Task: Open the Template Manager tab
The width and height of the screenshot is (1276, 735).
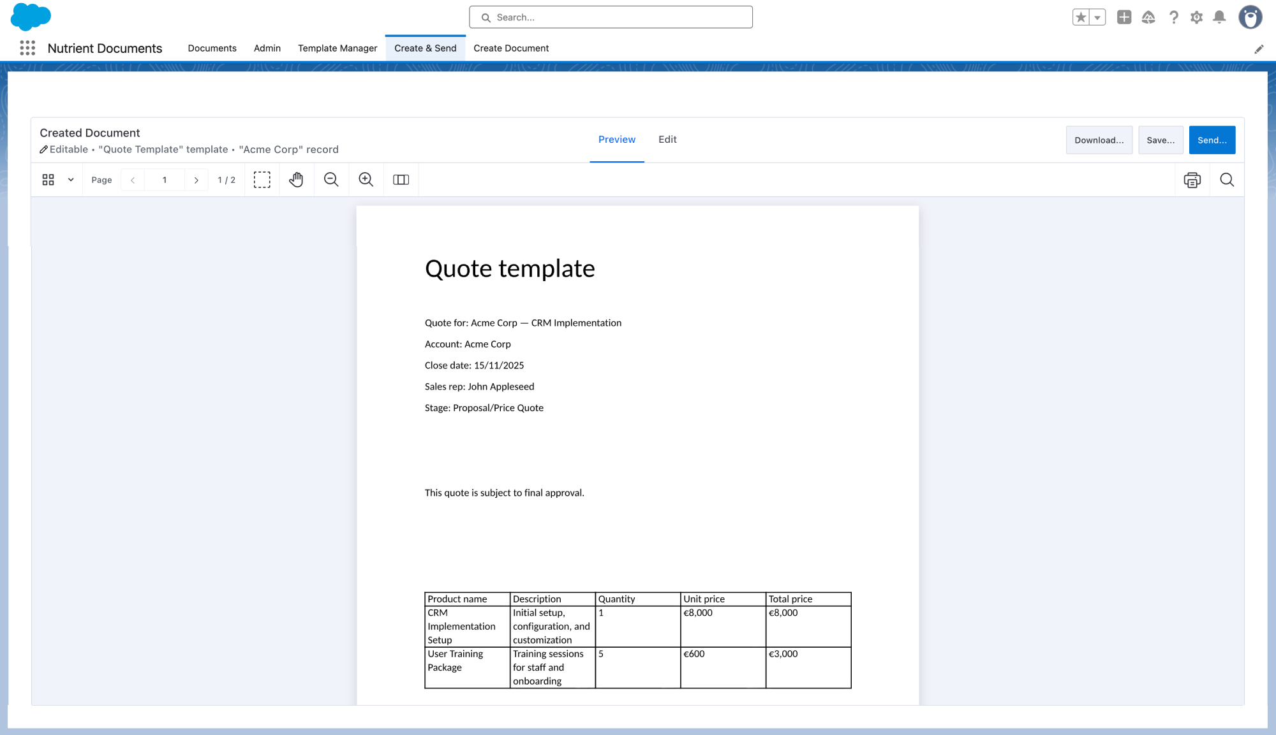Action: [x=338, y=48]
